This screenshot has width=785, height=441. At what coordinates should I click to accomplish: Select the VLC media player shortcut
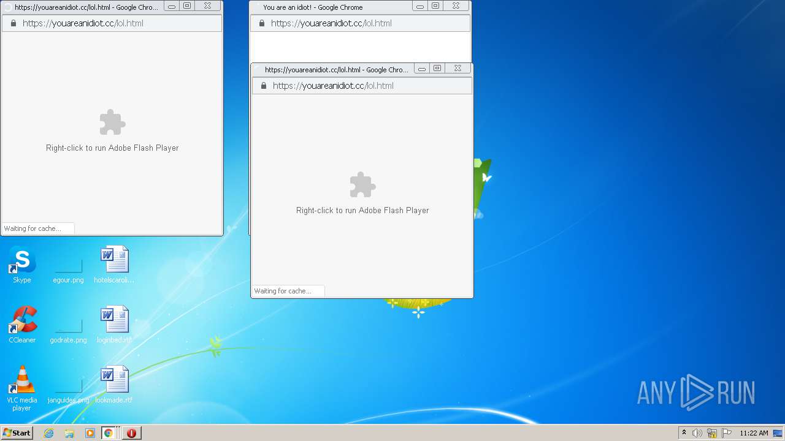click(x=22, y=388)
